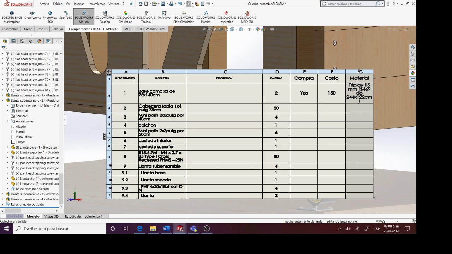This screenshot has width=452, height=254.
Task: Select the MBD command tab
Action: pos(128,29)
